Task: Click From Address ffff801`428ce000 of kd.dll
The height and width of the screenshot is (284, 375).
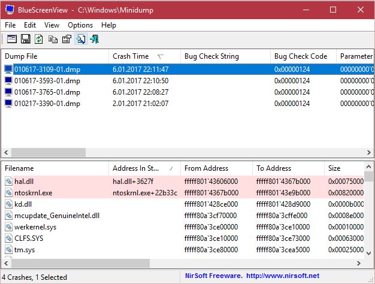Action: [x=211, y=204]
